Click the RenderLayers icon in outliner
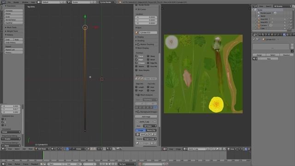295x166 pixels. click(259, 13)
